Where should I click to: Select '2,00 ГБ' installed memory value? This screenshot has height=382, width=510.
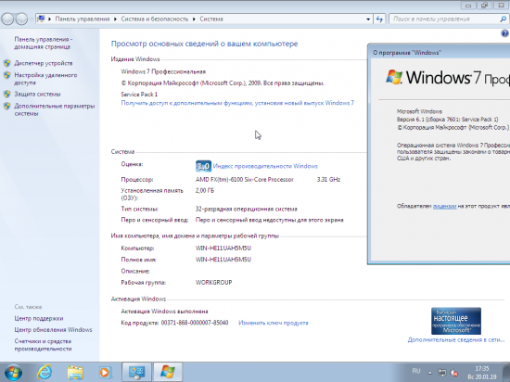[205, 190]
